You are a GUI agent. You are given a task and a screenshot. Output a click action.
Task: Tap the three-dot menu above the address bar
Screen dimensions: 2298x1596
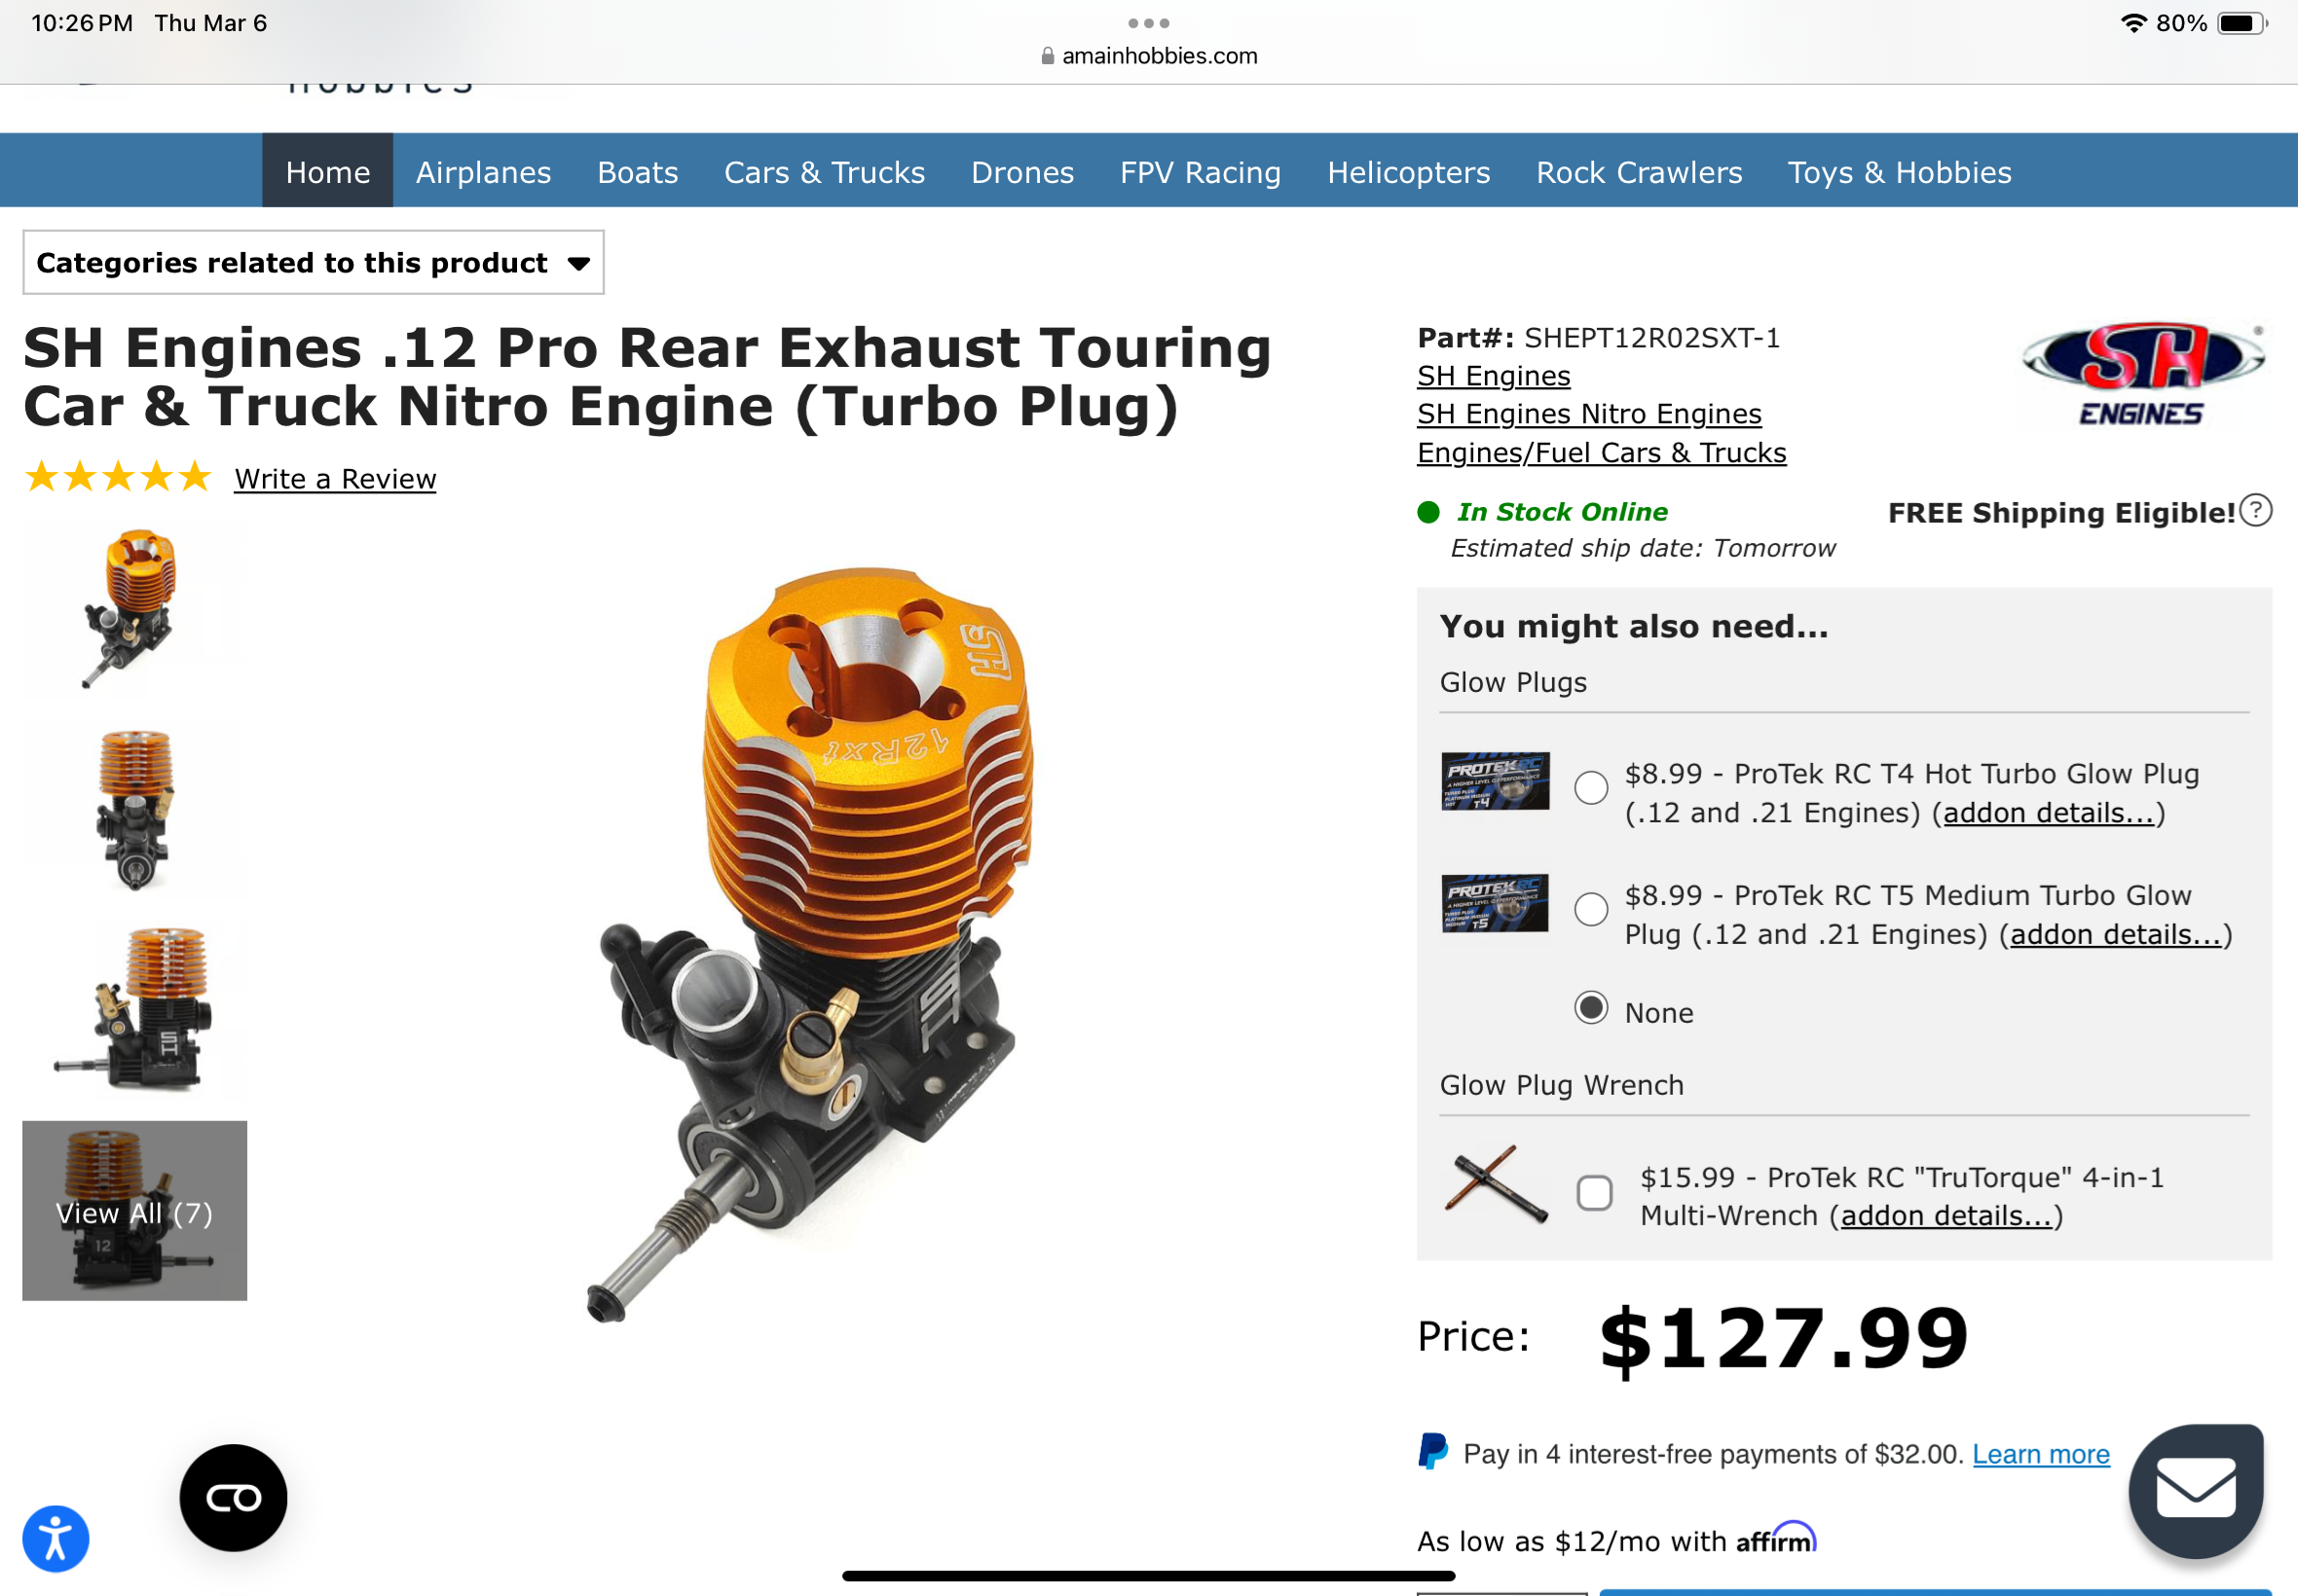1148,22
